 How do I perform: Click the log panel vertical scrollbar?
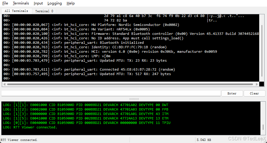tap(263, 127)
